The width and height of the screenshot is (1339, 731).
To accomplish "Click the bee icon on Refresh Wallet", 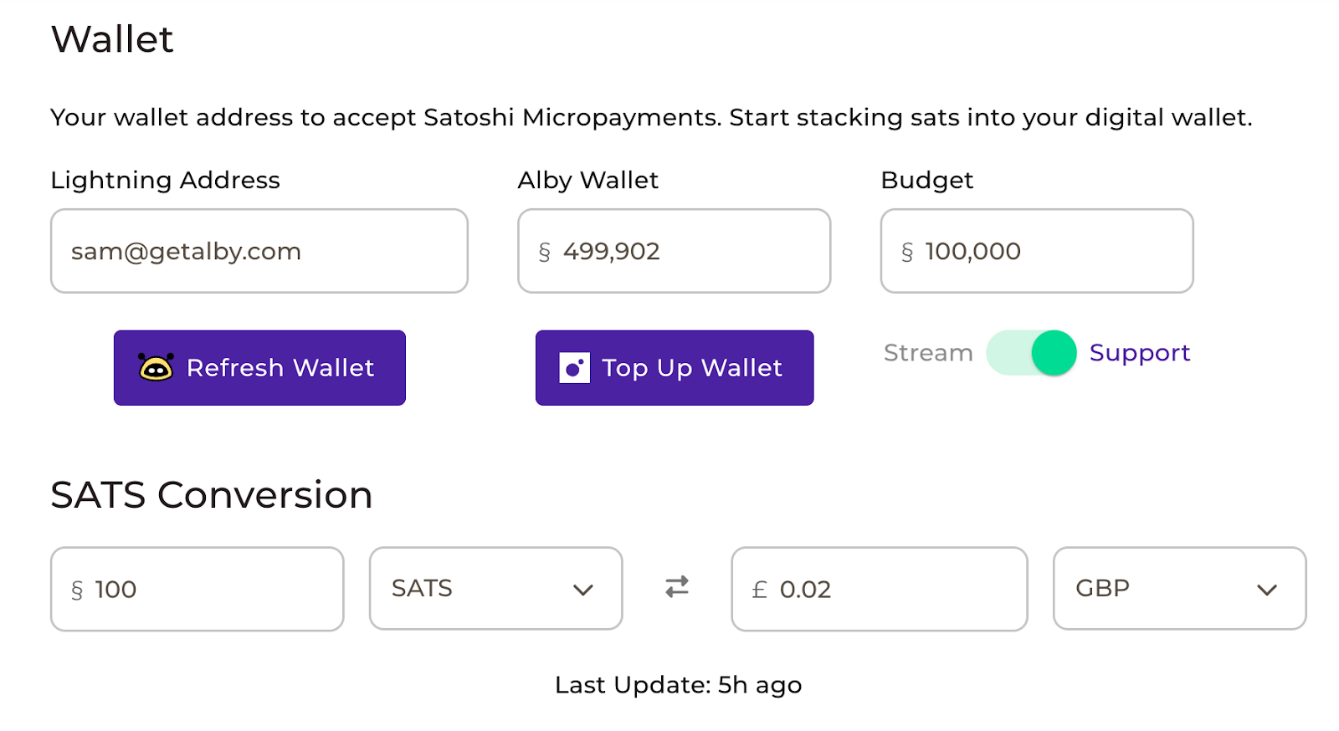I will (x=156, y=367).
